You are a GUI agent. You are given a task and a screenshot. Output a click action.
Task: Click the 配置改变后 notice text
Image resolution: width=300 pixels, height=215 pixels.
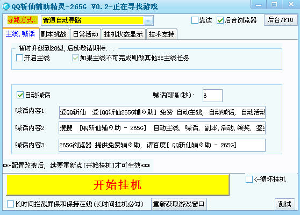click(x=76, y=166)
